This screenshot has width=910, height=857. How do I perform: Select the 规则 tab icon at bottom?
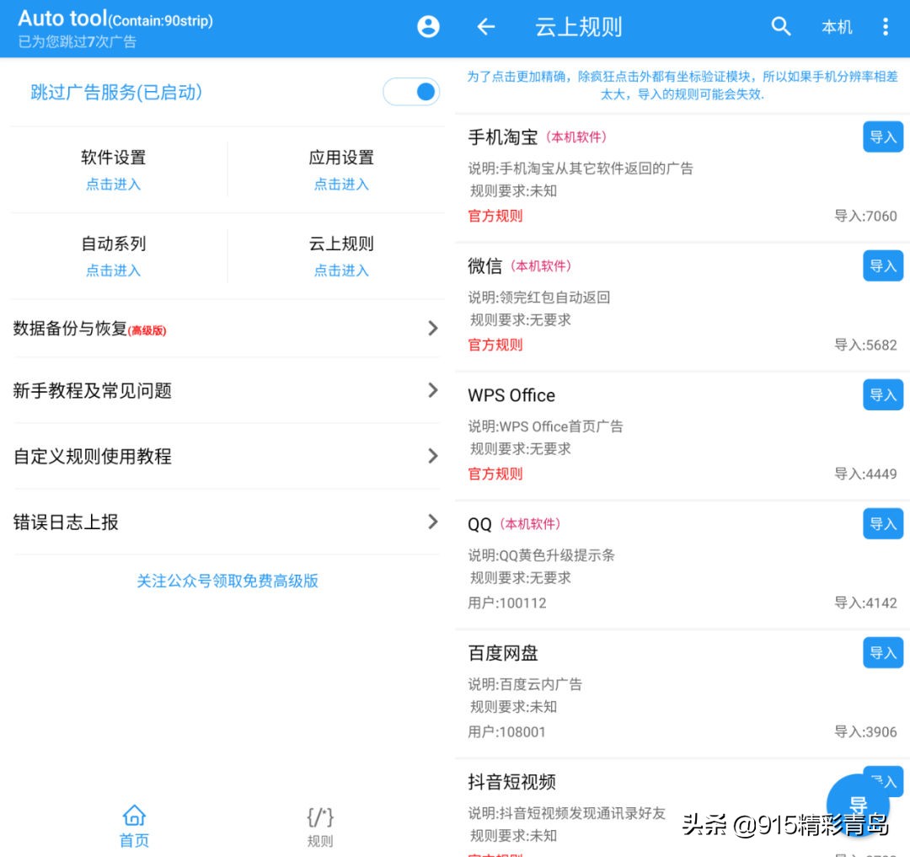(x=320, y=815)
